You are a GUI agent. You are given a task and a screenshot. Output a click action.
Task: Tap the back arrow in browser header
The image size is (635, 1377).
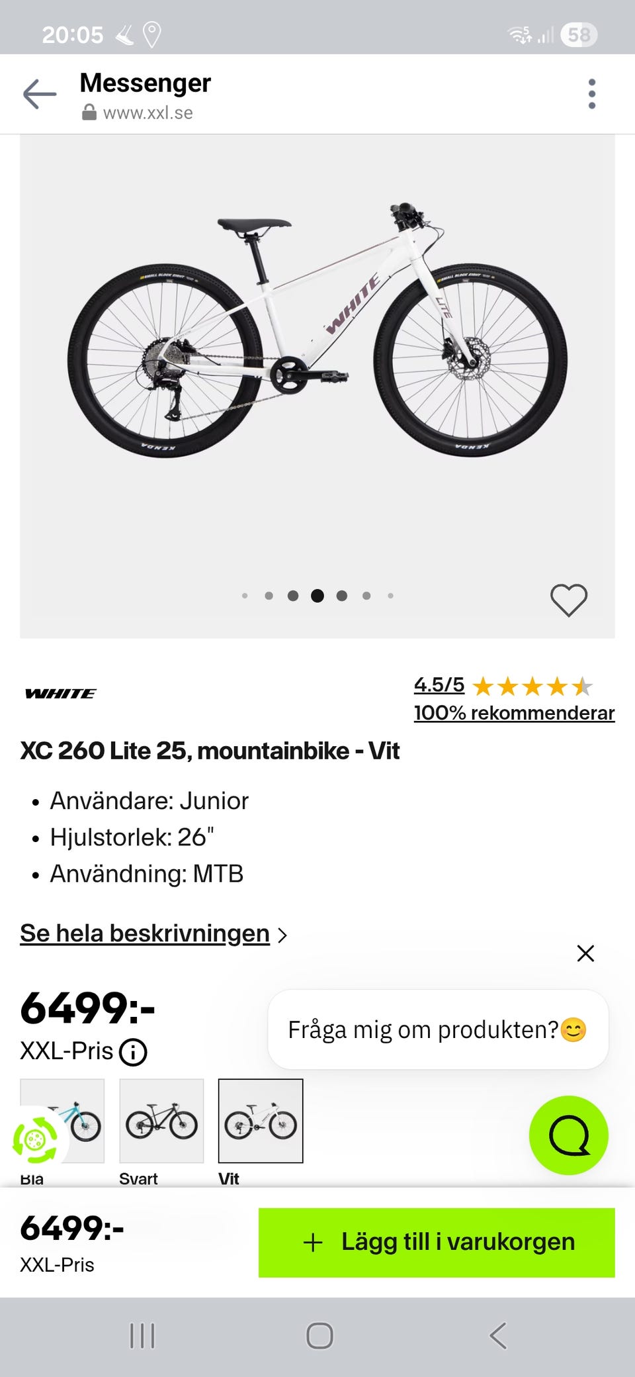[x=40, y=95]
